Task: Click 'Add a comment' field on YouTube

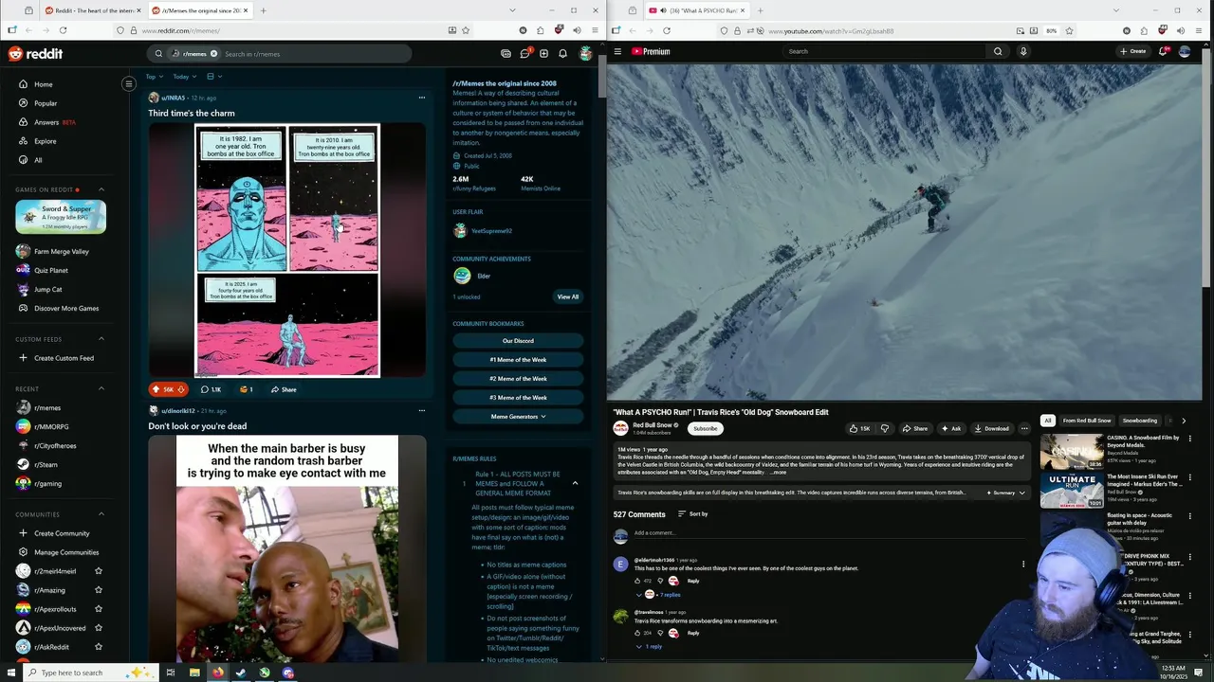Action: [x=830, y=532]
